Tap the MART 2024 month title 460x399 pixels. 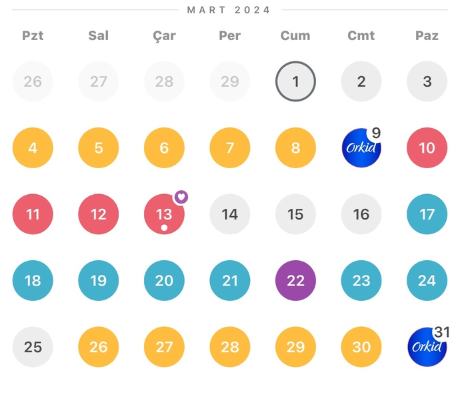click(229, 10)
